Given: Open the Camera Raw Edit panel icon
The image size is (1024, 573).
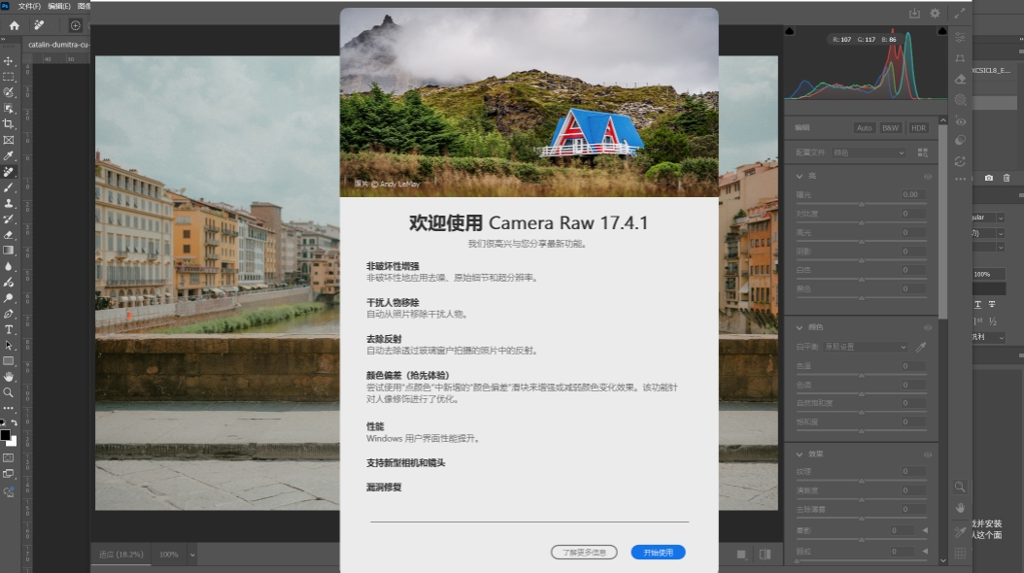Looking at the screenshot, I should click(x=960, y=38).
